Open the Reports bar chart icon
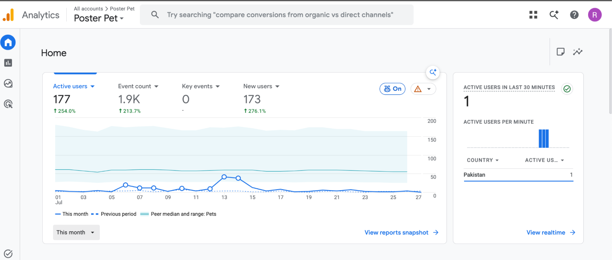Screen dimensions: 612x260 click(x=8, y=63)
